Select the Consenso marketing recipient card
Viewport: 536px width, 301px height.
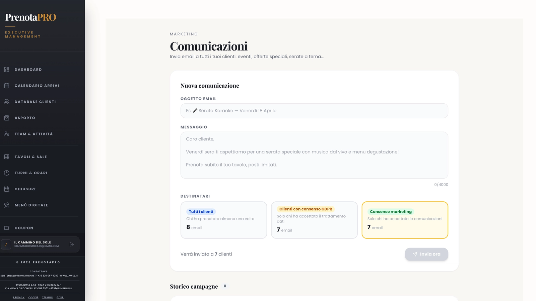point(405,220)
